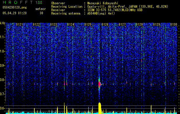Viewport: 180px width, 114px height.
Task: Click the meteor label
Action: point(41,9)
